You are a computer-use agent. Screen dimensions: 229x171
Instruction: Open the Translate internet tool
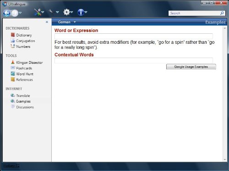pyautogui.click(x=23, y=96)
